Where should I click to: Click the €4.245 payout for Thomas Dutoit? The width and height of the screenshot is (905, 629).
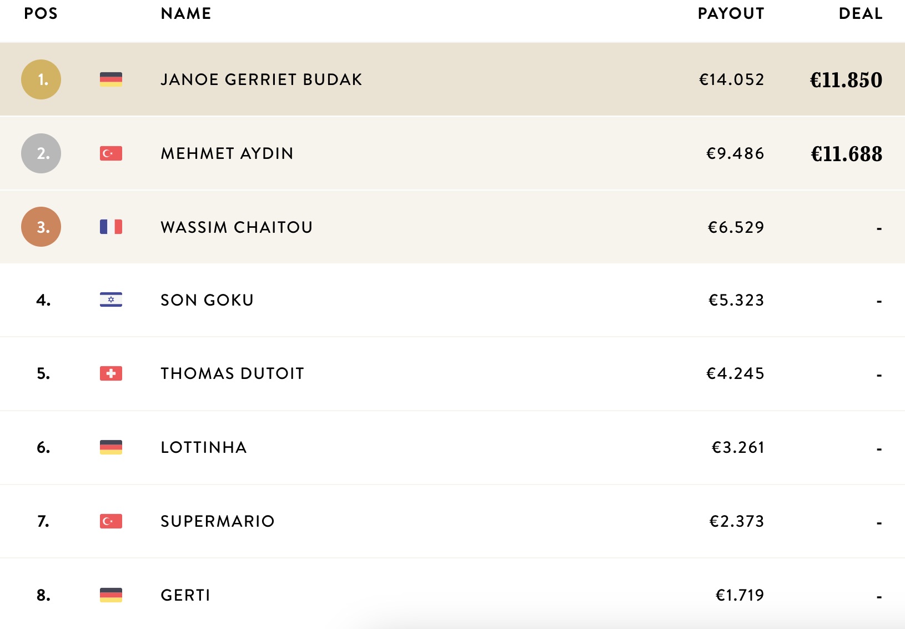pos(736,373)
